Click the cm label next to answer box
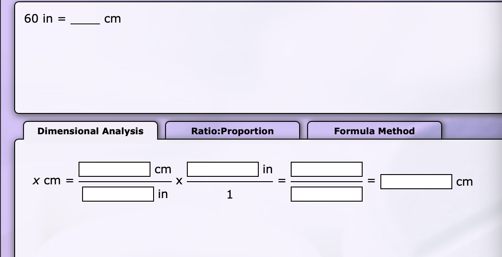Viewport: 502px width, 257px height. tap(463, 182)
